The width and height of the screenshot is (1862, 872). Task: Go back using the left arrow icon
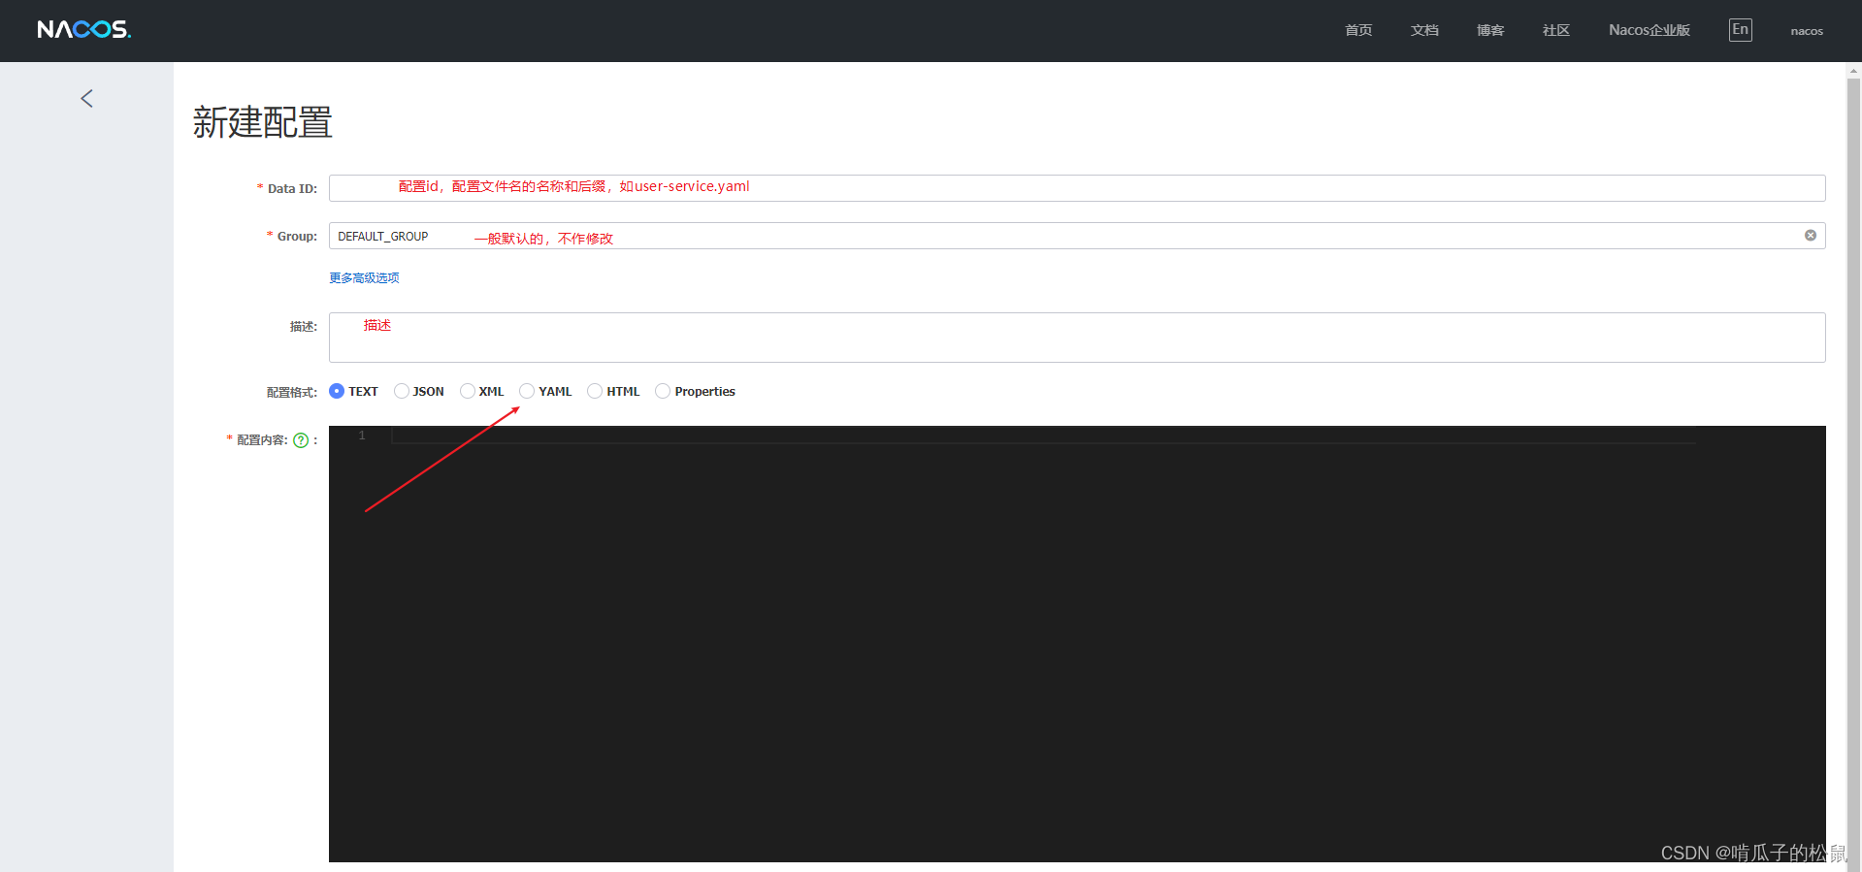coord(86,98)
